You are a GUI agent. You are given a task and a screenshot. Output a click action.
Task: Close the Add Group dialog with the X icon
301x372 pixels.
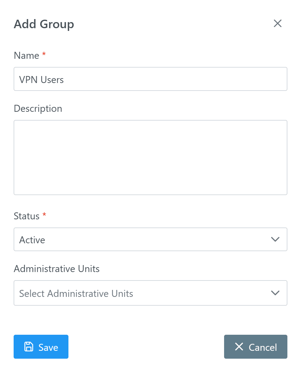pyautogui.click(x=277, y=24)
